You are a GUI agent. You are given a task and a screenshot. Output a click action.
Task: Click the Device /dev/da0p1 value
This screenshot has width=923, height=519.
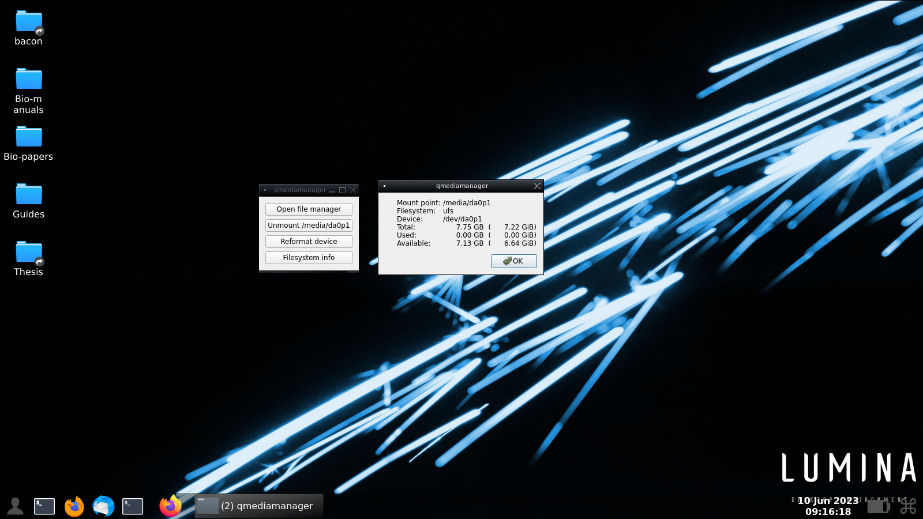pyautogui.click(x=462, y=219)
